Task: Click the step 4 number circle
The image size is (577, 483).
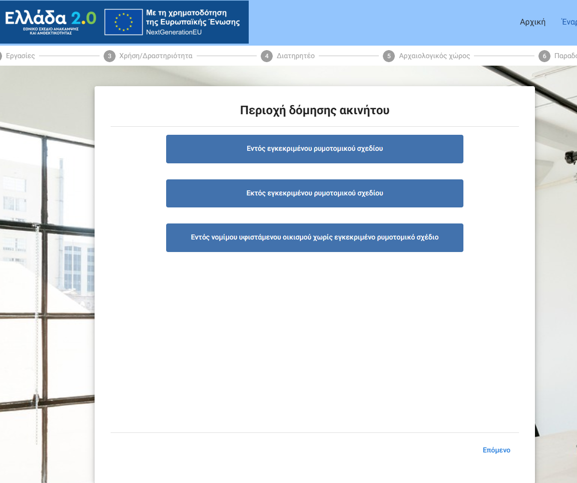Action: (267, 56)
